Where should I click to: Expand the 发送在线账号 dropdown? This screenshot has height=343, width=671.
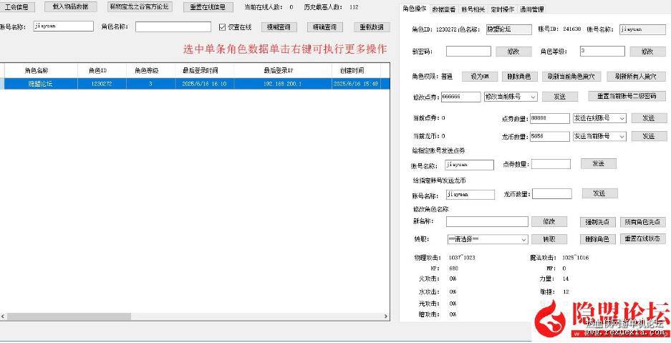pos(599,117)
